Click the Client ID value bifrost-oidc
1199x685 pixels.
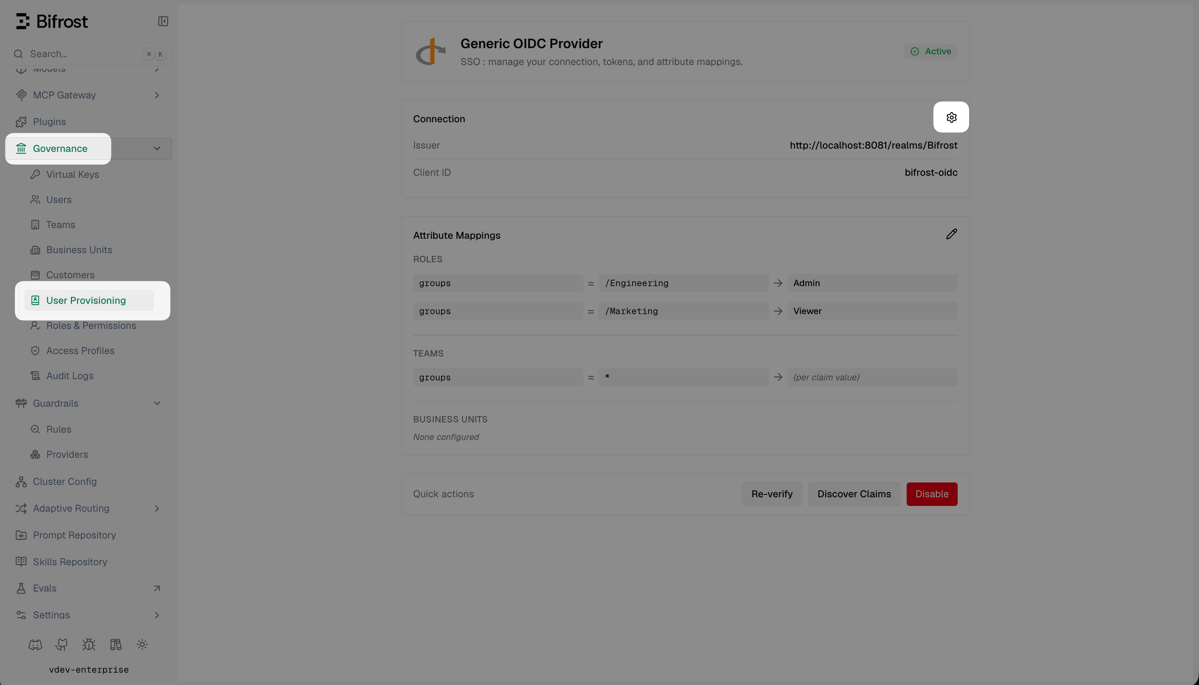coord(931,172)
